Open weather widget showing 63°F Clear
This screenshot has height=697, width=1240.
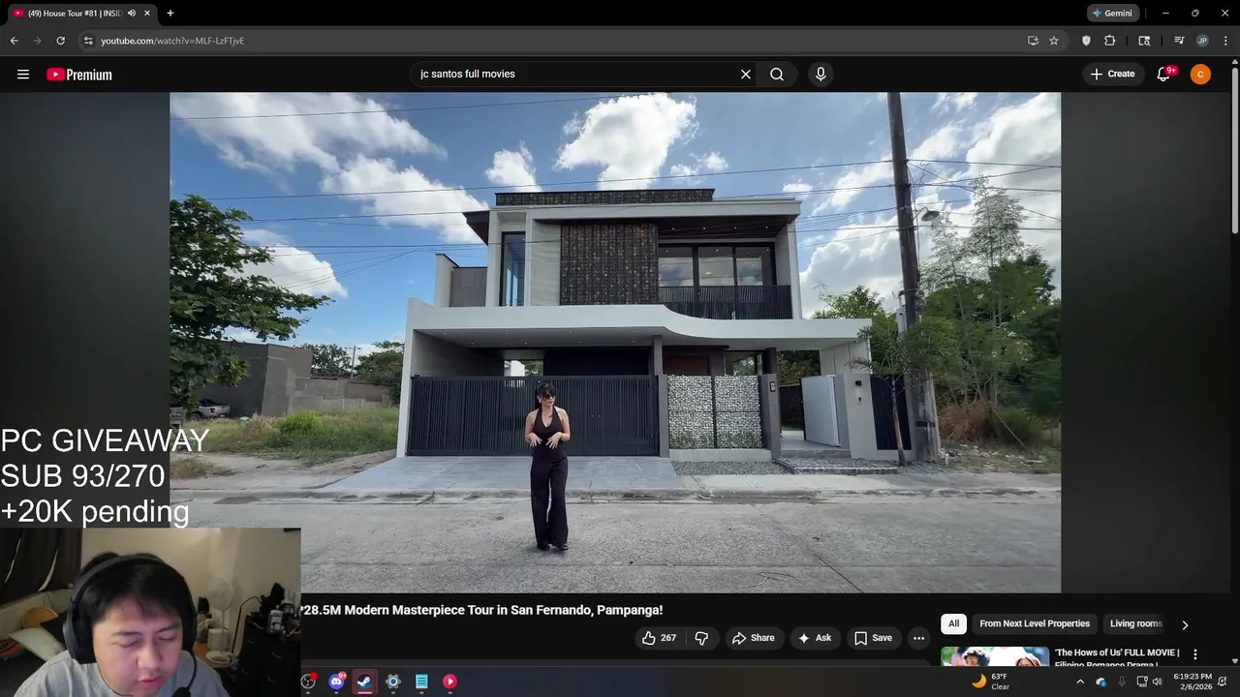(991, 682)
